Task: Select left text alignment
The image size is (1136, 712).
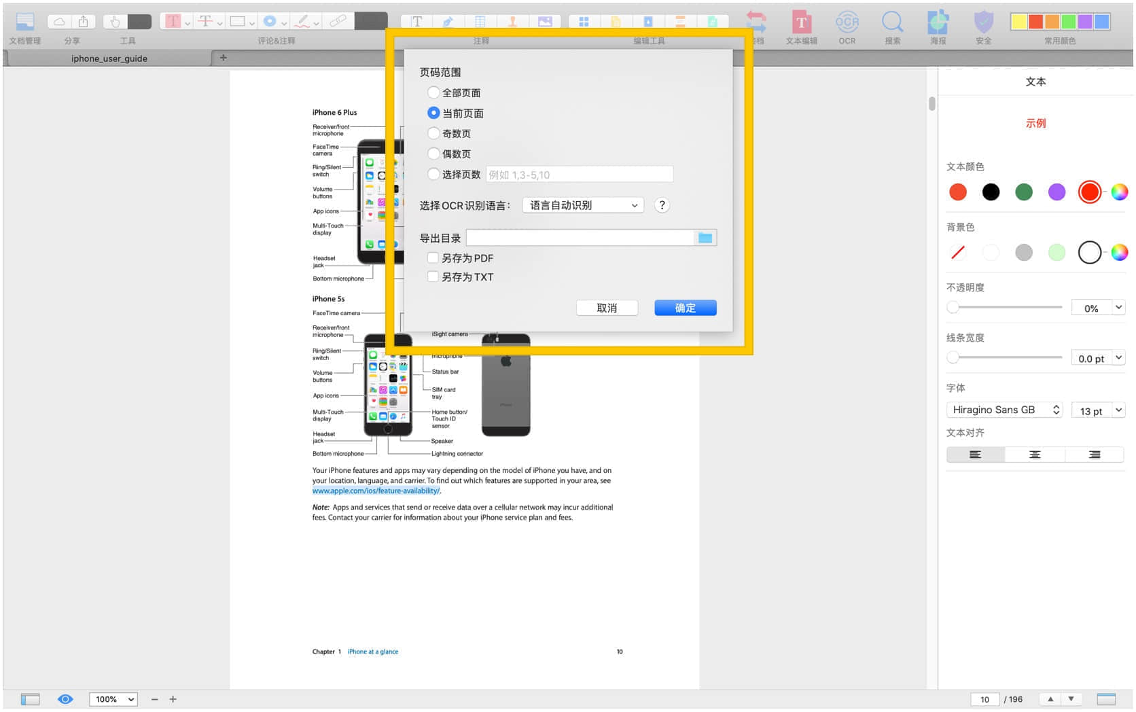Action: pos(975,455)
